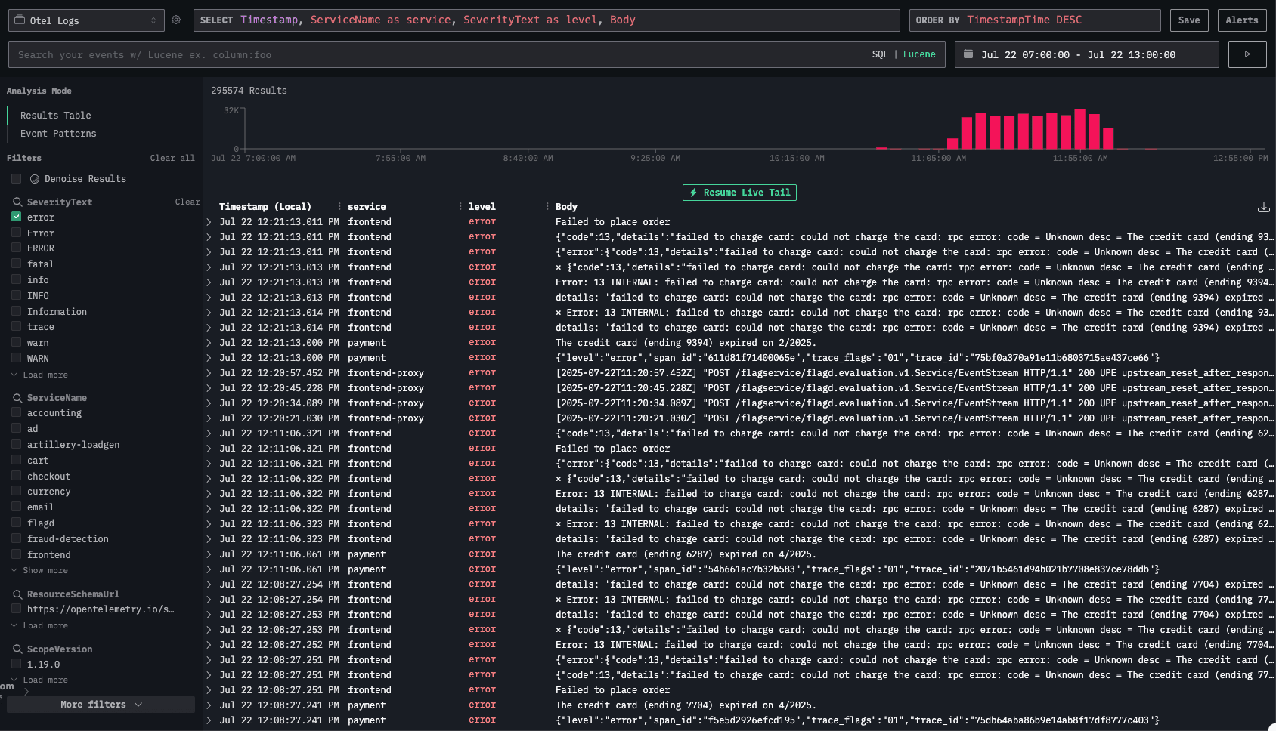1276x731 pixels.
Task: Expand the More filters dropdown
Action: coord(101,705)
